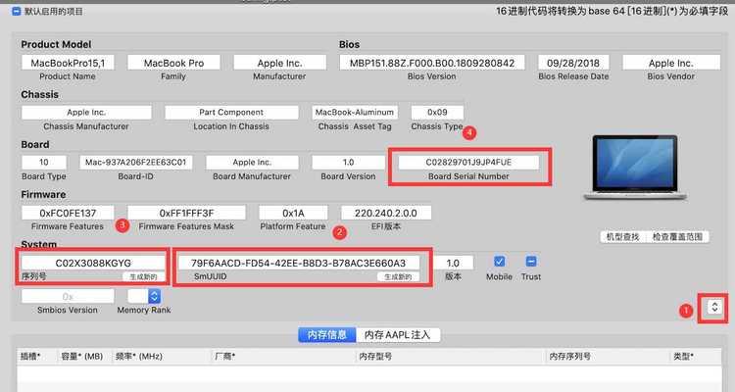The width and height of the screenshot is (735, 392).
Task: Toggle the Trust checkbox
Action: (x=530, y=262)
